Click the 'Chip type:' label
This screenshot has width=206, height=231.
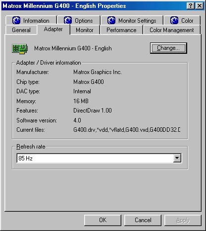[x=28, y=82]
